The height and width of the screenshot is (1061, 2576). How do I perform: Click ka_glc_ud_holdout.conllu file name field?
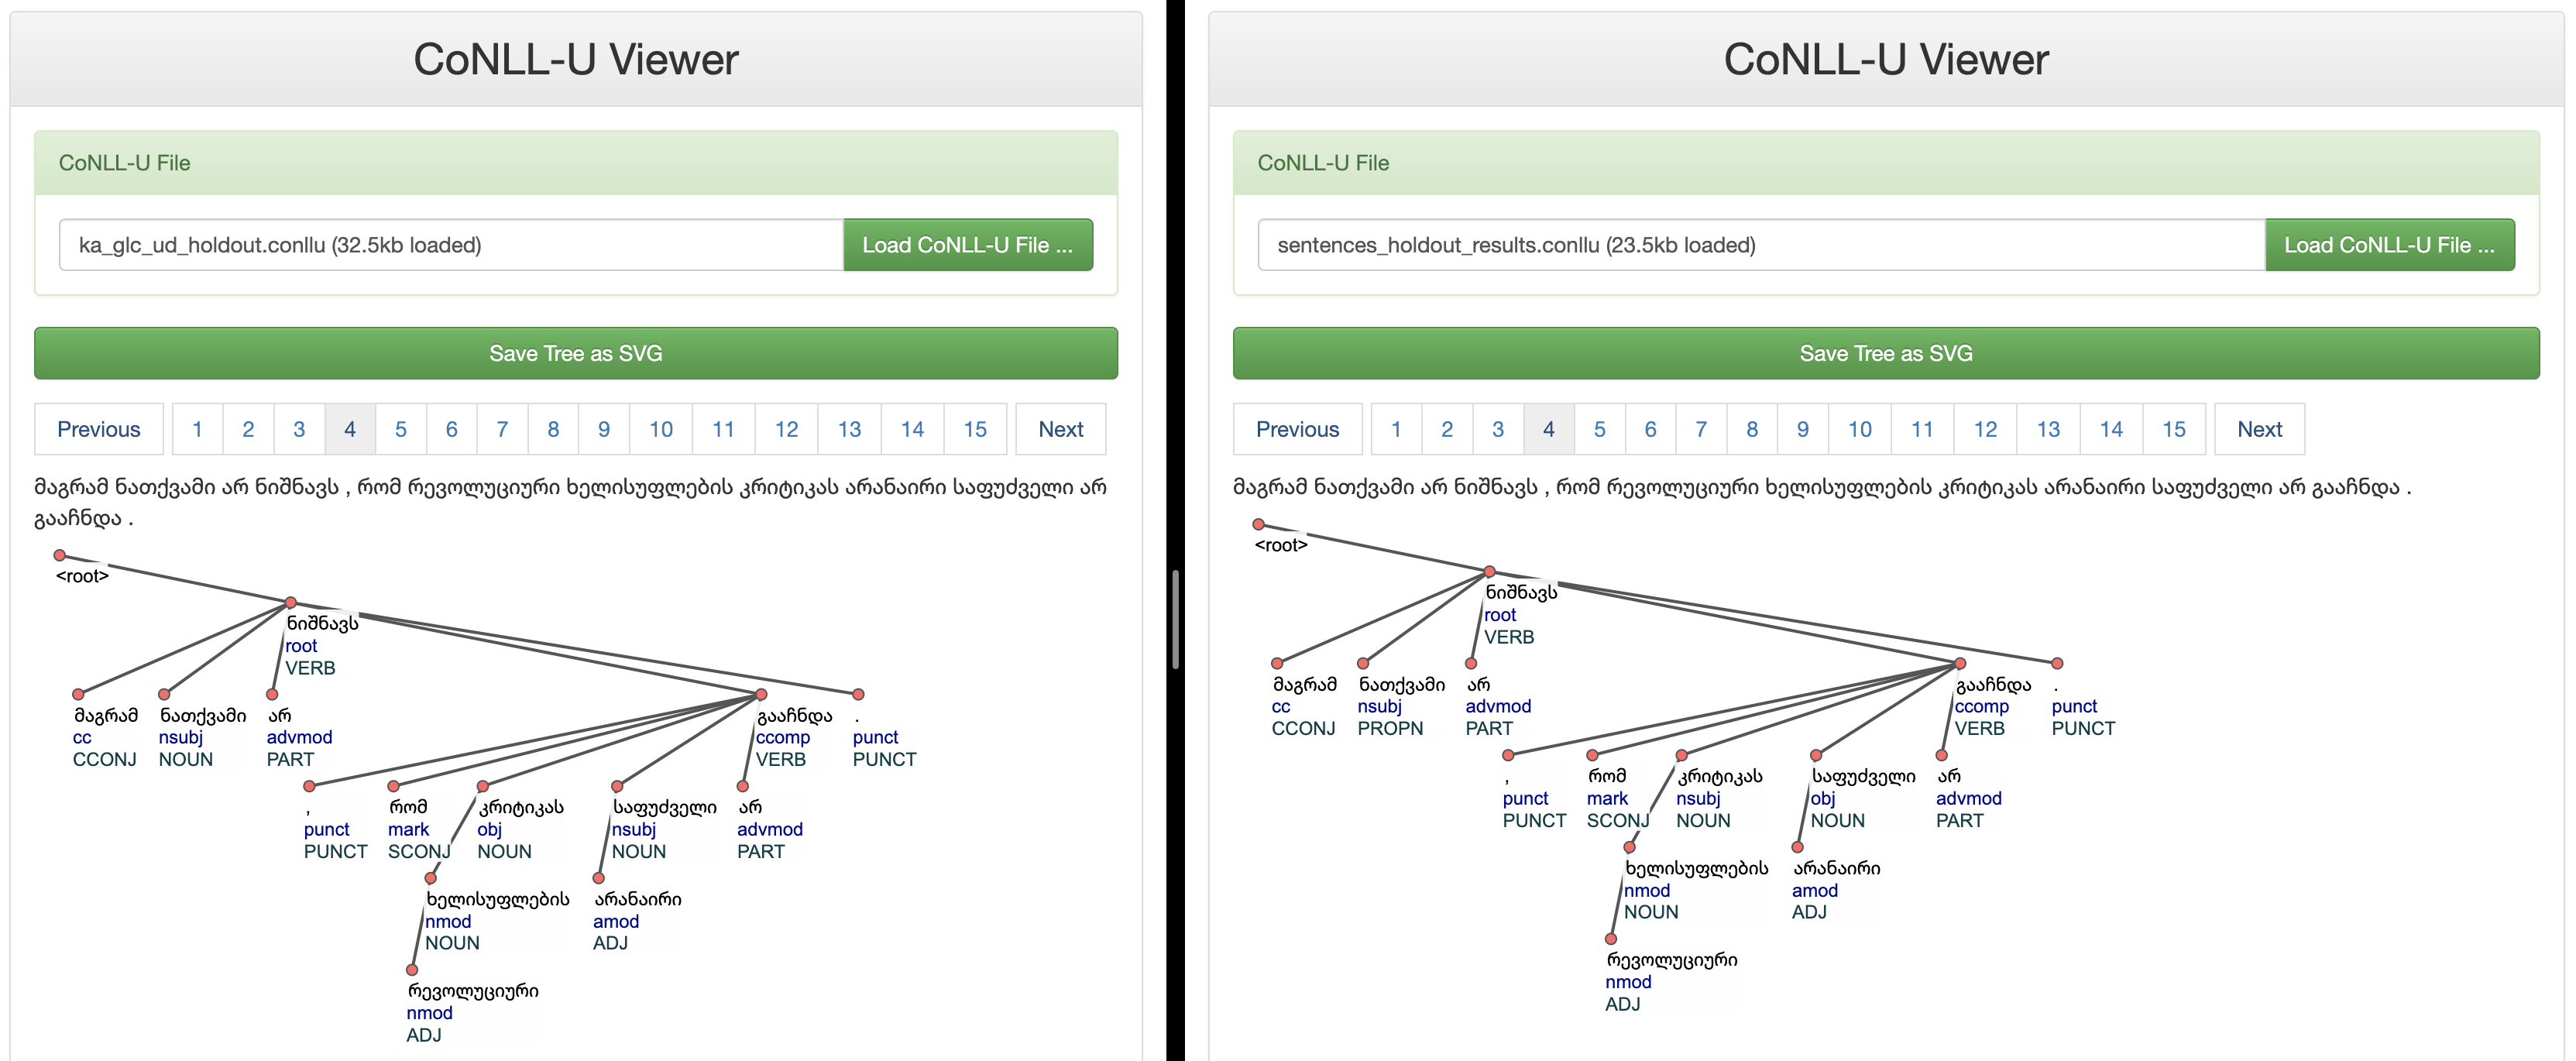[451, 245]
